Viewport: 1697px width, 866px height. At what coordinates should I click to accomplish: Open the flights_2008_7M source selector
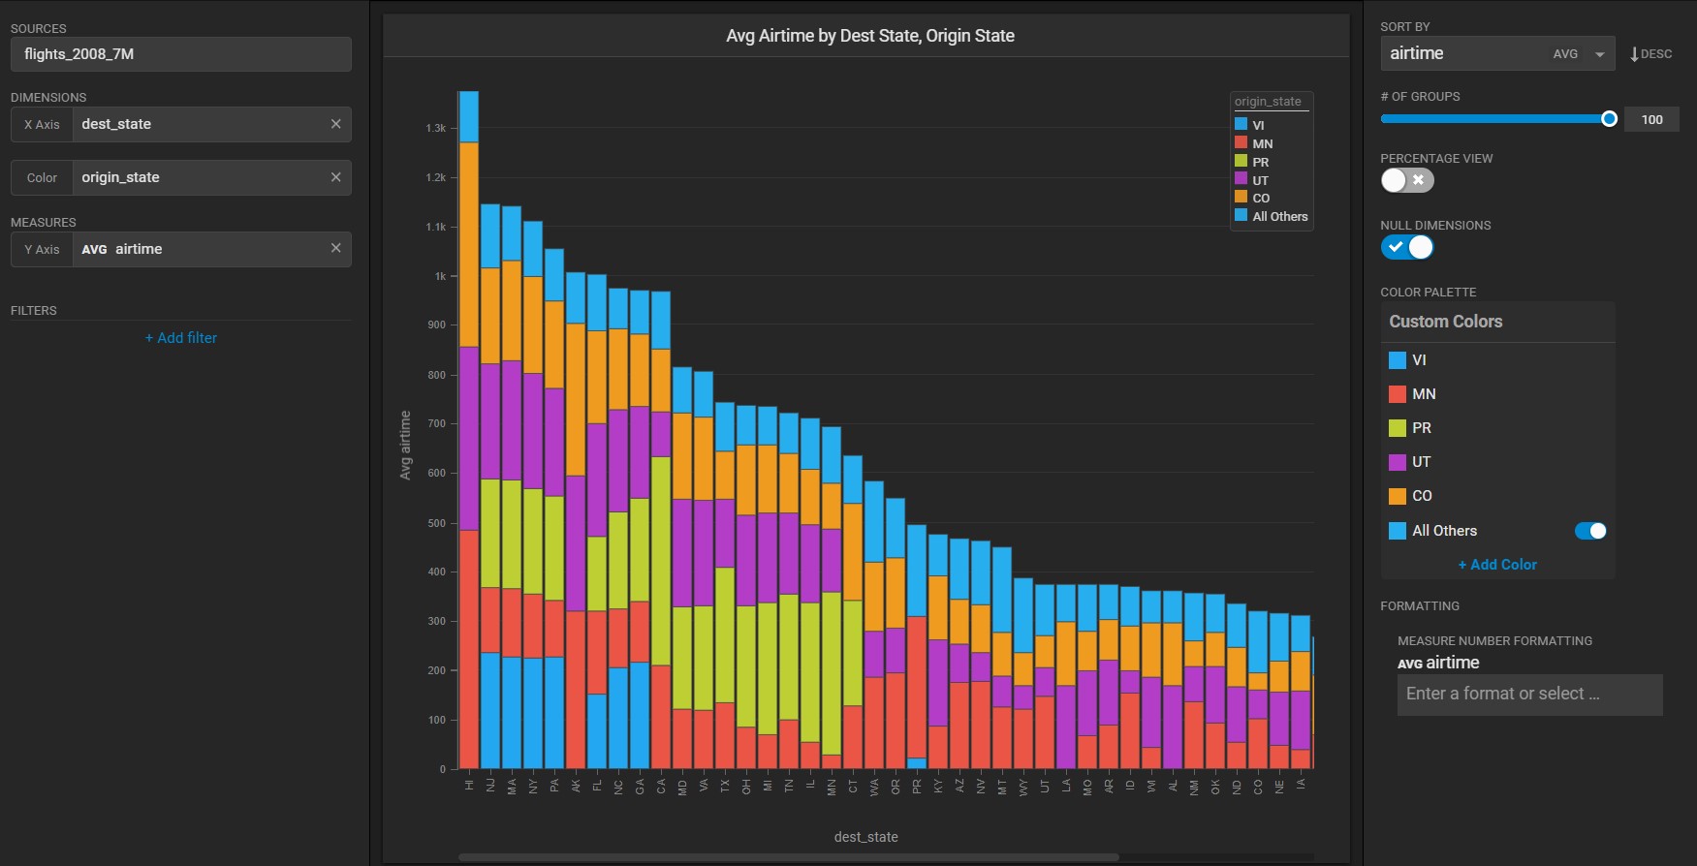(x=180, y=54)
